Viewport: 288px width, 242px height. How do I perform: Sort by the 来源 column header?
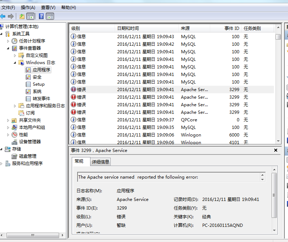[x=194, y=28]
